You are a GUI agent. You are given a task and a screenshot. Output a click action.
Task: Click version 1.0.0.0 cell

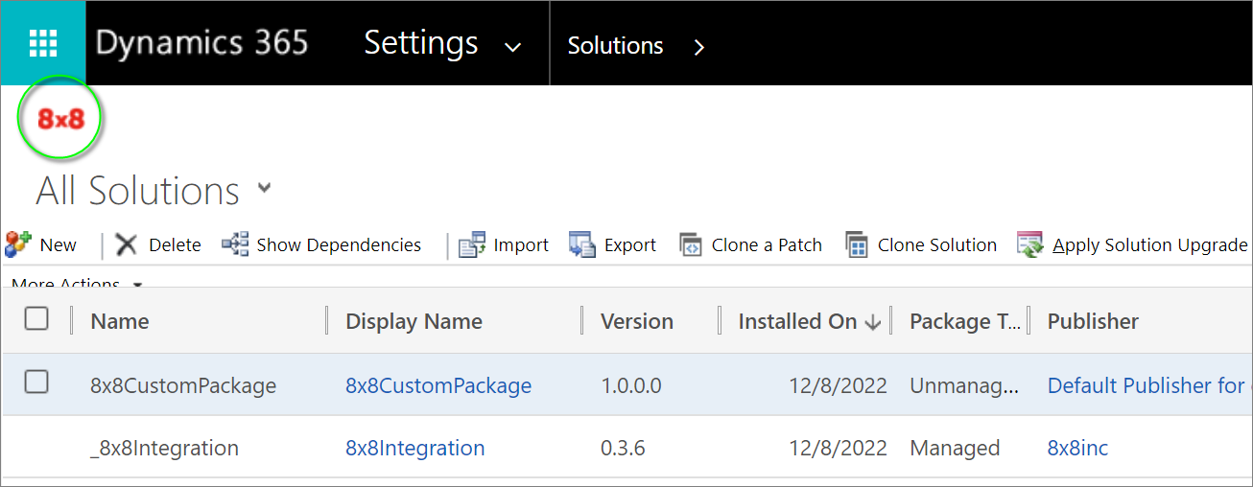631,385
